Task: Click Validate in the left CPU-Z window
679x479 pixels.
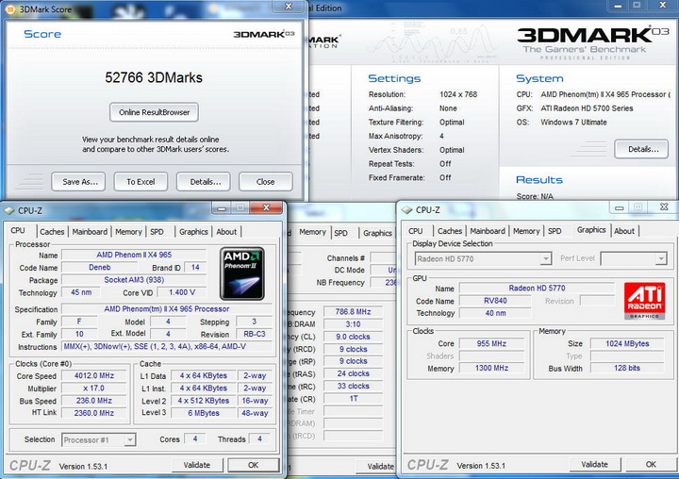Action: (x=196, y=465)
